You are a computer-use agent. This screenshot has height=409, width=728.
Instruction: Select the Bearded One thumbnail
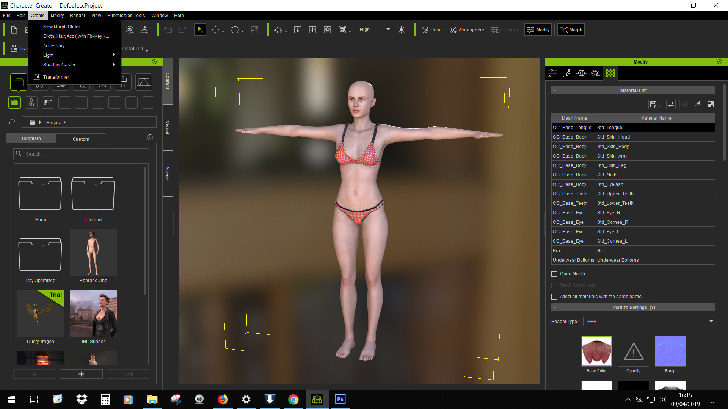[x=93, y=253]
